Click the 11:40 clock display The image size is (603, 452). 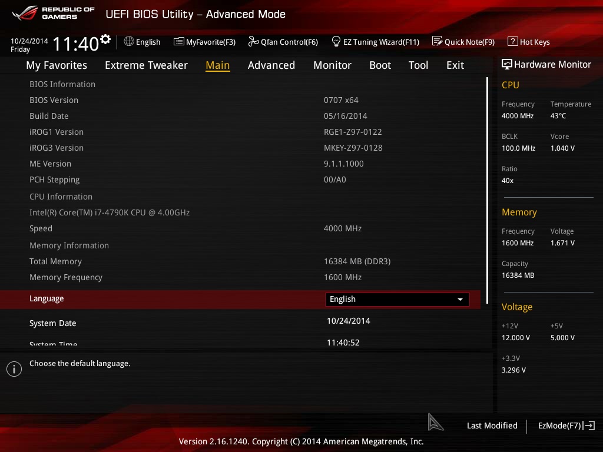click(x=76, y=44)
